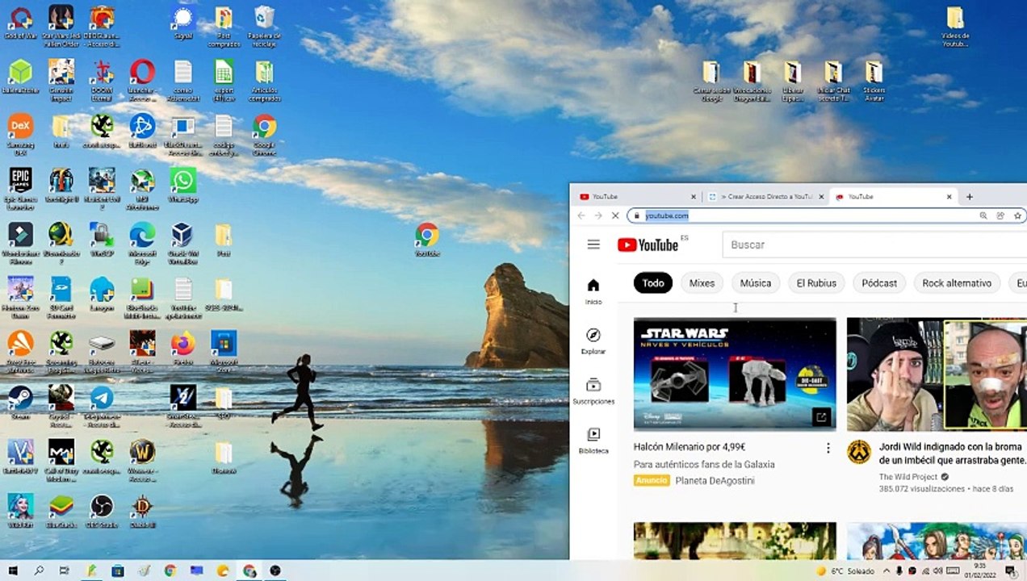Select the Battle.net desktop shortcut

143,131
